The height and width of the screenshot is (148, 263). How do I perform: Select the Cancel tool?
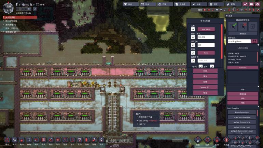207,140
